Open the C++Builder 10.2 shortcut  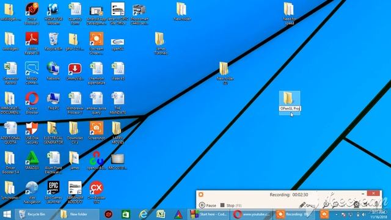(97, 193)
